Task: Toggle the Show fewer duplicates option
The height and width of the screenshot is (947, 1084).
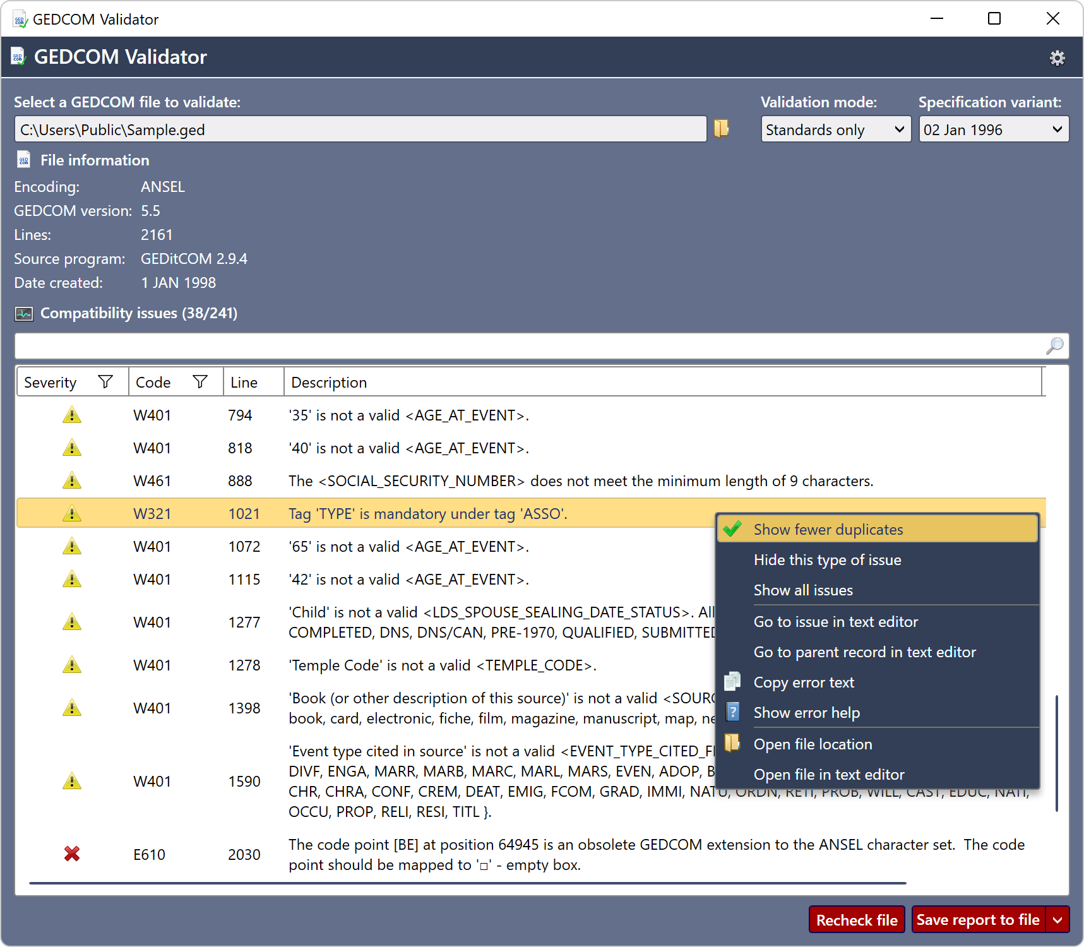Action: [x=828, y=529]
